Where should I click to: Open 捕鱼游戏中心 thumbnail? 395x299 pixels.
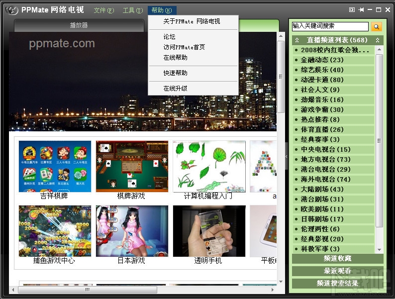[55, 231]
